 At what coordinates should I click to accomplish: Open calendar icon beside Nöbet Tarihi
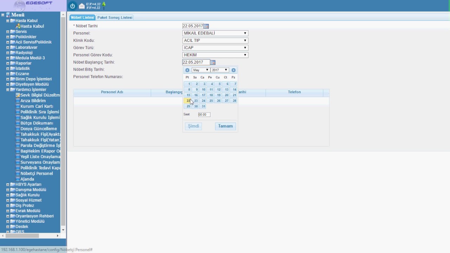(x=206, y=26)
